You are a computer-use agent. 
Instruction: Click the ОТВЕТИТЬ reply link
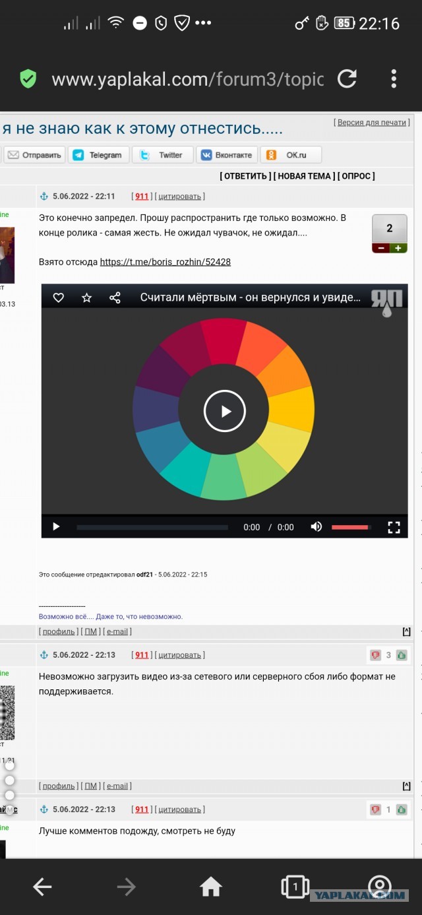[245, 176]
